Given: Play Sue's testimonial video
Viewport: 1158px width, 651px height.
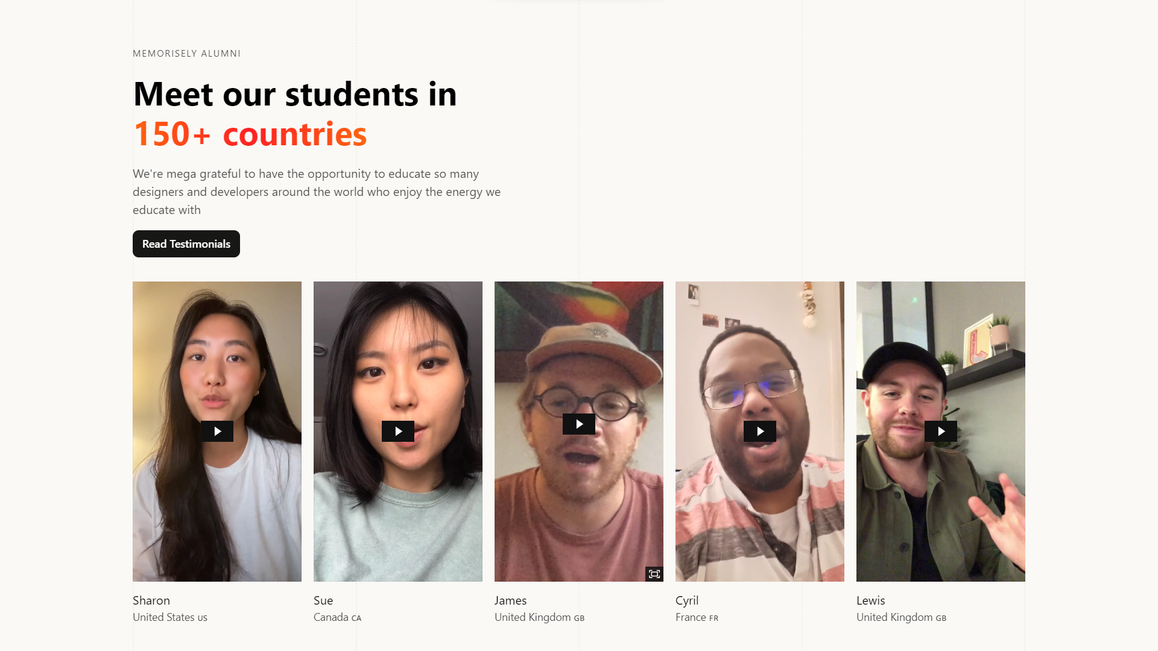Looking at the screenshot, I should pyautogui.click(x=398, y=432).
